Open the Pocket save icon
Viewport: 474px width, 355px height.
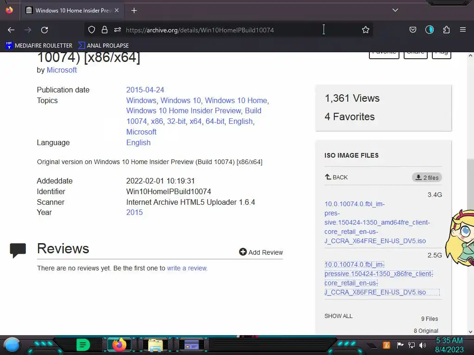(412, 30)
